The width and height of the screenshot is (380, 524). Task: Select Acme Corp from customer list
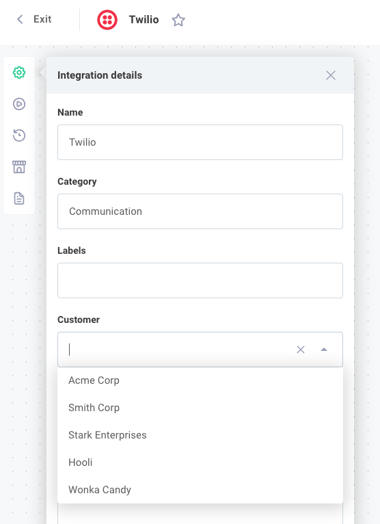click(x=200, y=380)
